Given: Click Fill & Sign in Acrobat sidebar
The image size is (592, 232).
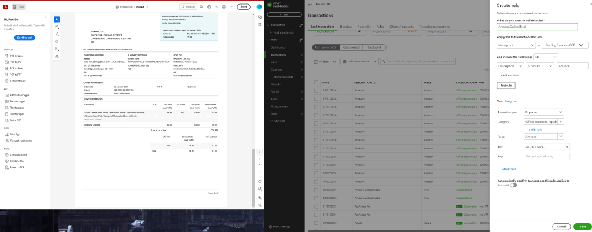Looking at the screenshot, I should click(x=14, y=134).
